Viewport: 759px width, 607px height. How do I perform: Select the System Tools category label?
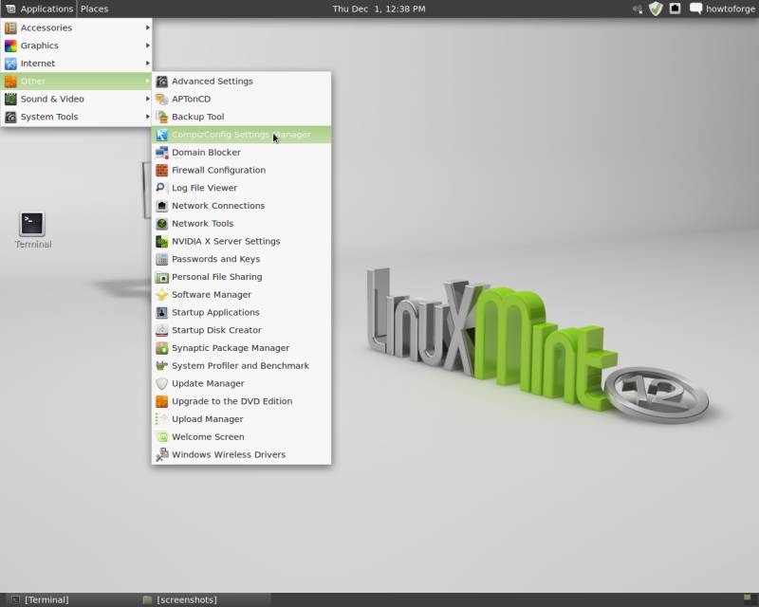(49, 117)
